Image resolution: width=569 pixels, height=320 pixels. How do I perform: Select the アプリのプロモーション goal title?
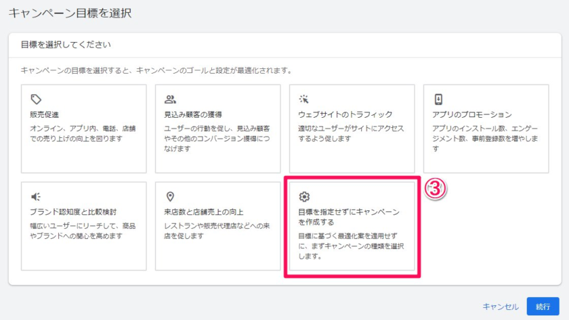point(471,114)
